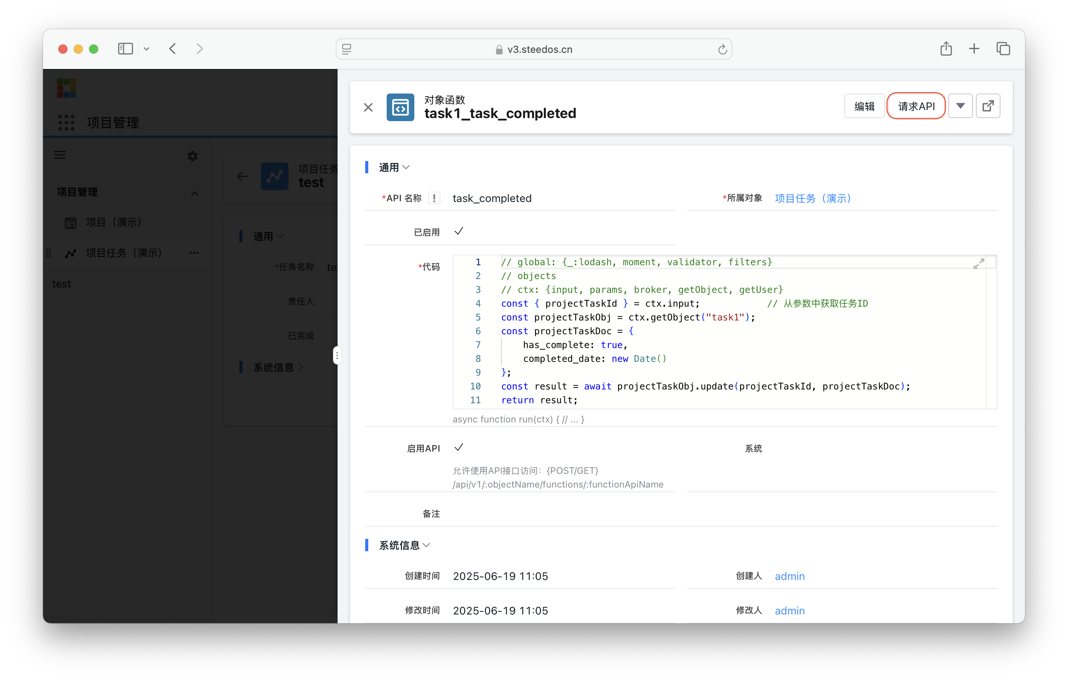
Task: Expand code editor to fullscreen
Action: click(978, 264)
